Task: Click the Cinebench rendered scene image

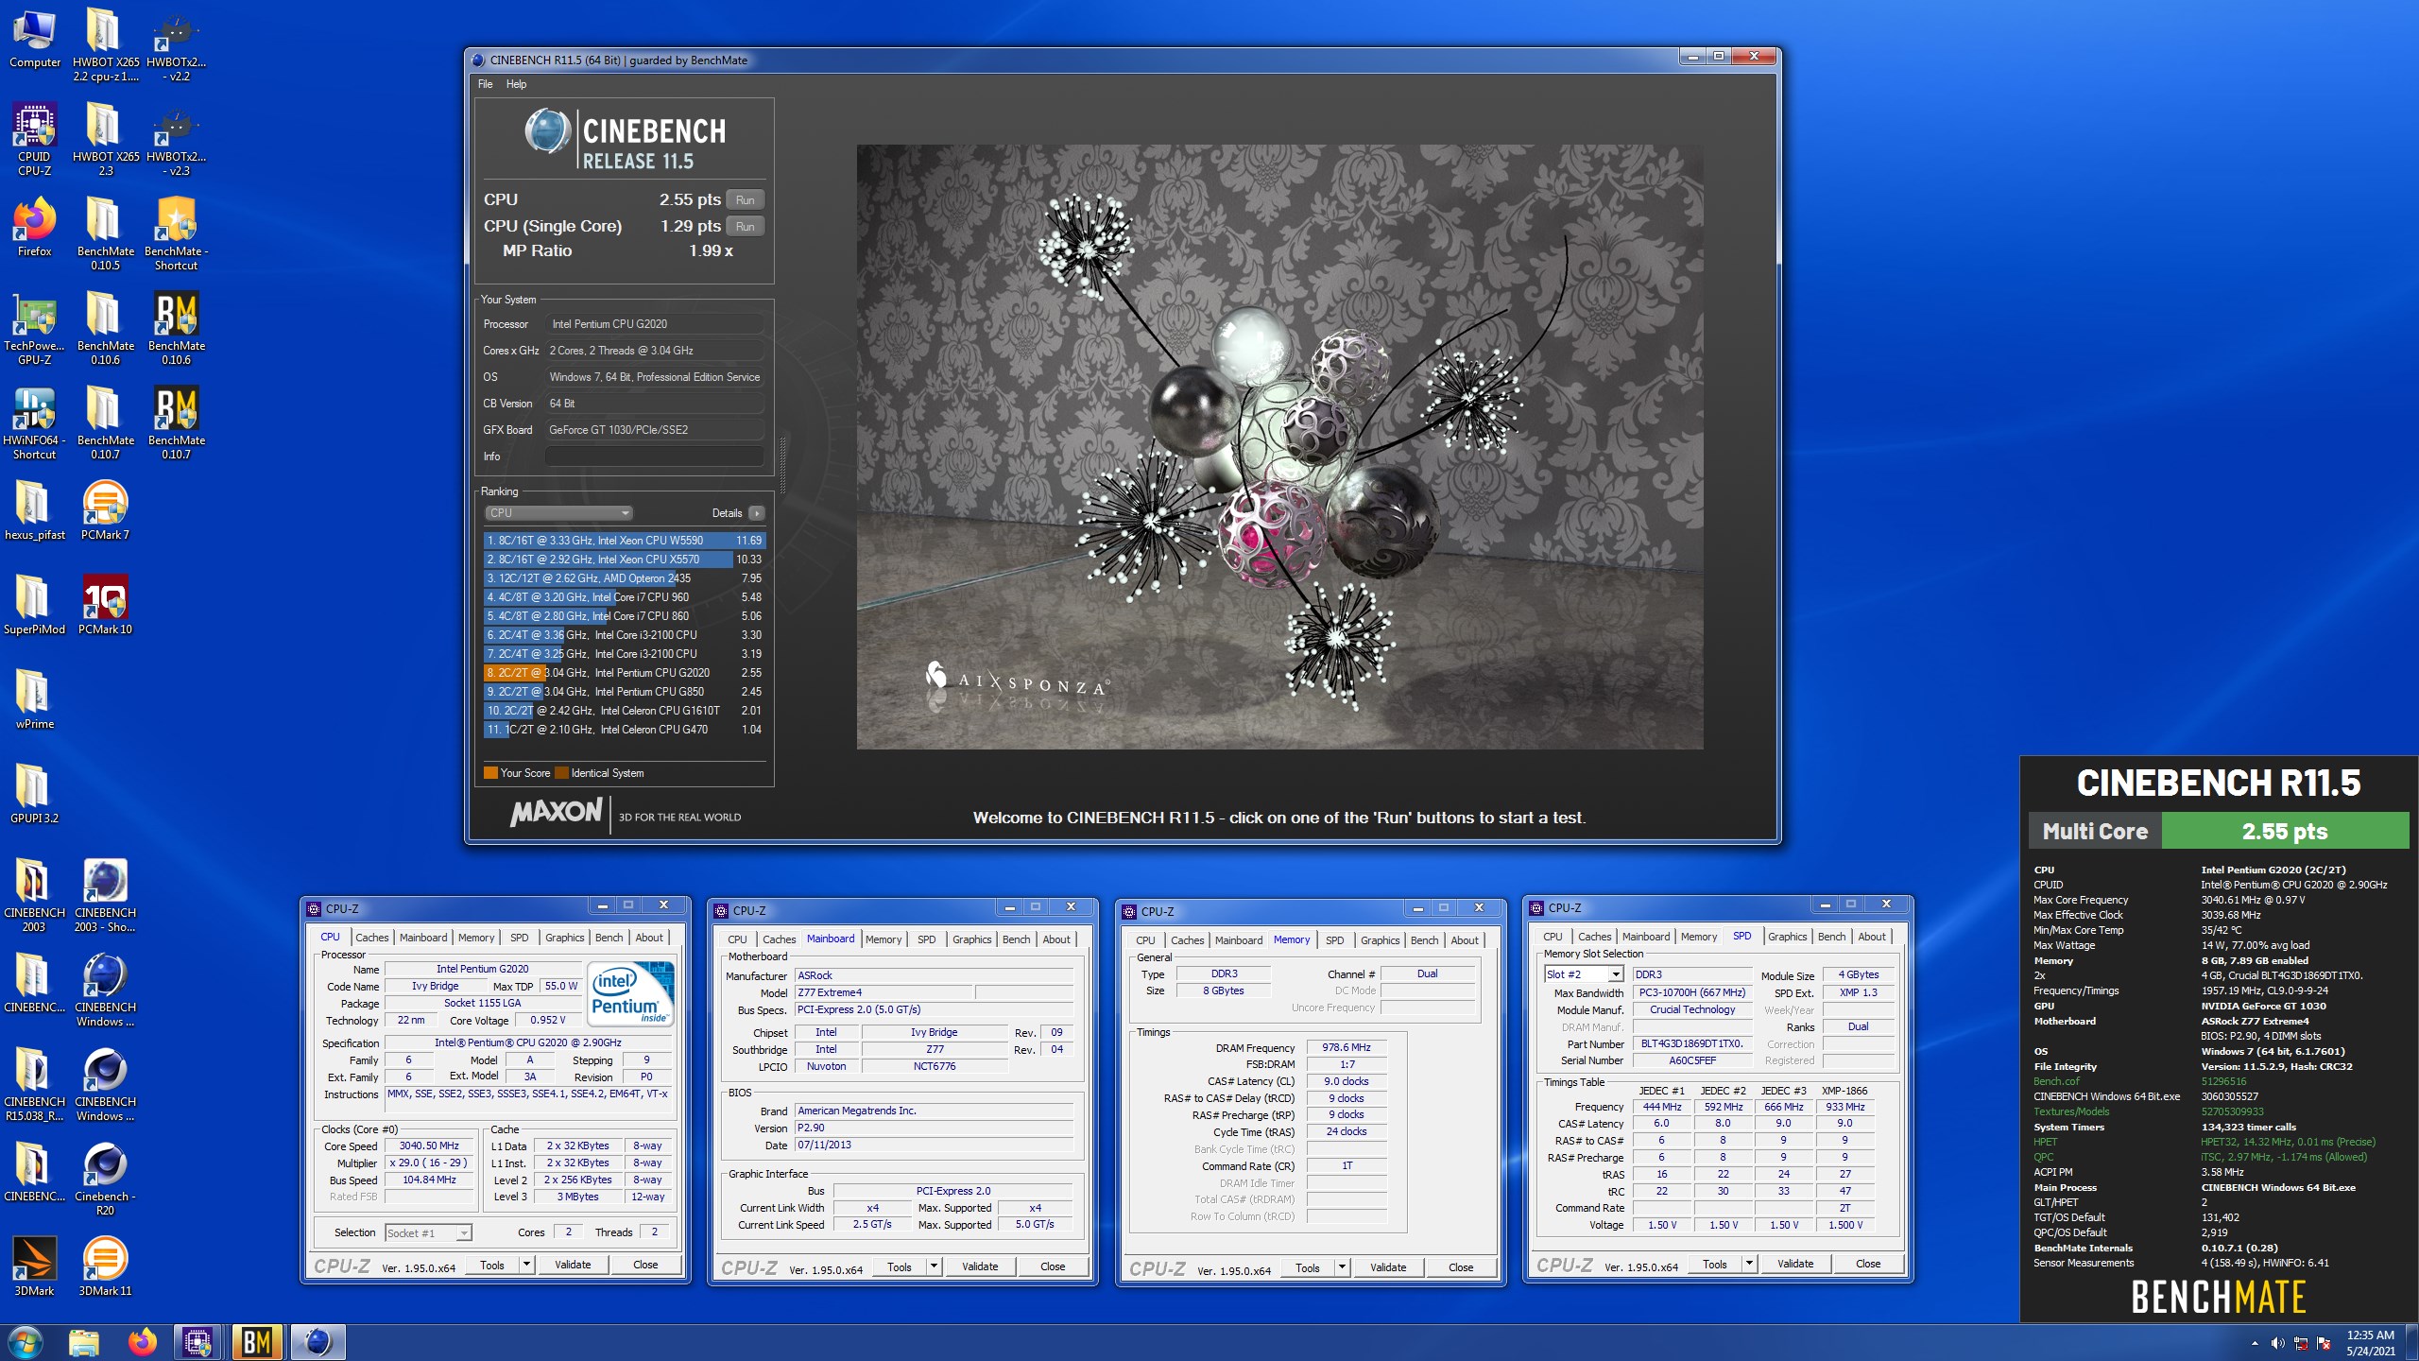Action: [1279, 447]
